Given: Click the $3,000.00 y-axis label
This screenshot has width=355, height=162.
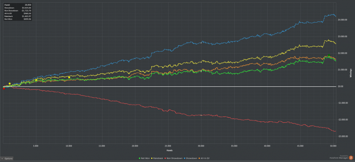Looking at the screenshot, I should point(342,36).
